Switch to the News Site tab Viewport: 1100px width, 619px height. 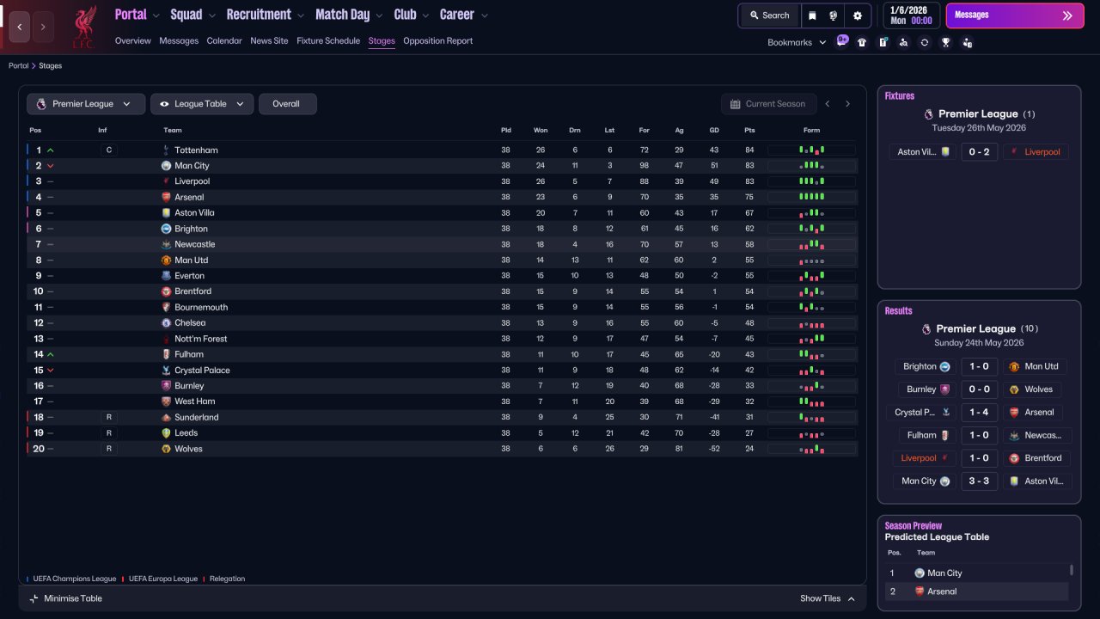point(269,40)
